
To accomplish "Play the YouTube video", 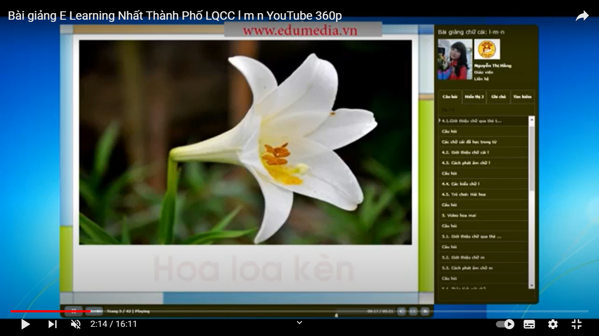I will point(25,324).
